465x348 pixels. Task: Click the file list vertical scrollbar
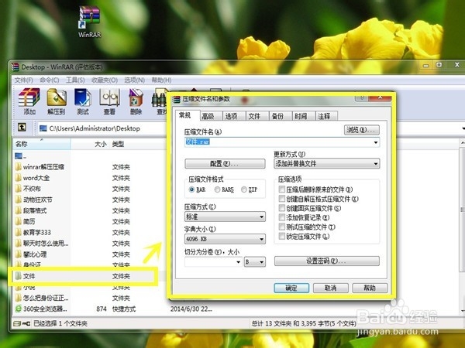coord(462,227)
